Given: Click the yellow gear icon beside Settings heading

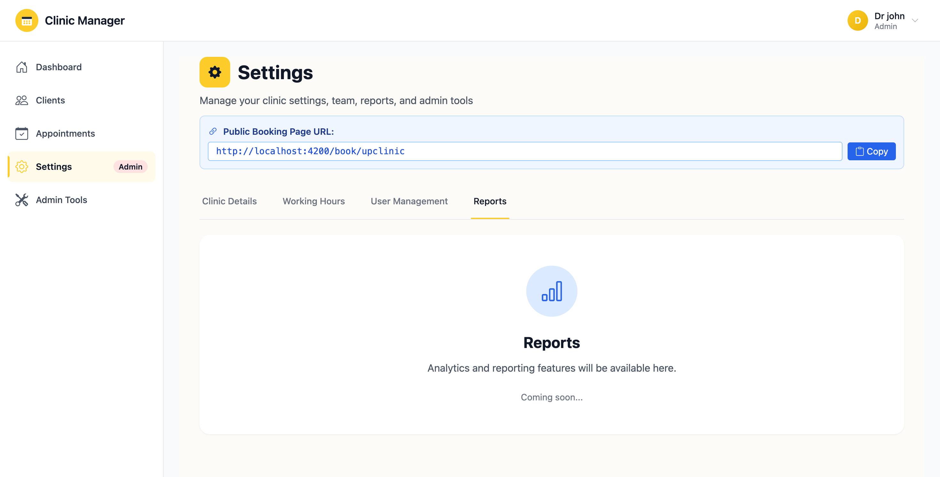Looking at the screenshot, I should tap(214, 72).
